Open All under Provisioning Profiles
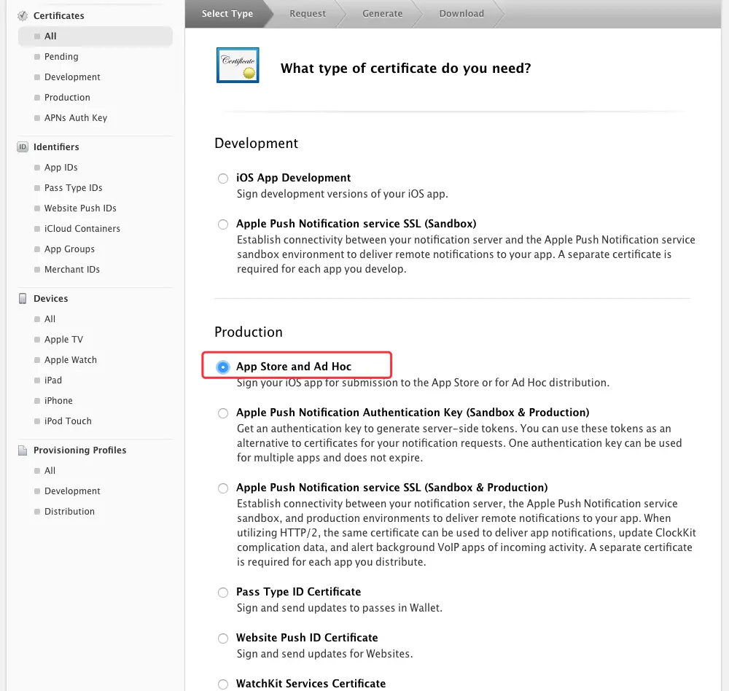The height and width of the screenshot is (691, 729). (50, 471)
